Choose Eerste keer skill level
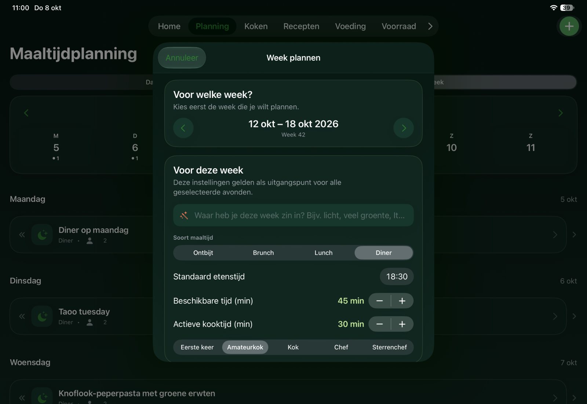Screen dimensions: 587x404 [197, 347]
